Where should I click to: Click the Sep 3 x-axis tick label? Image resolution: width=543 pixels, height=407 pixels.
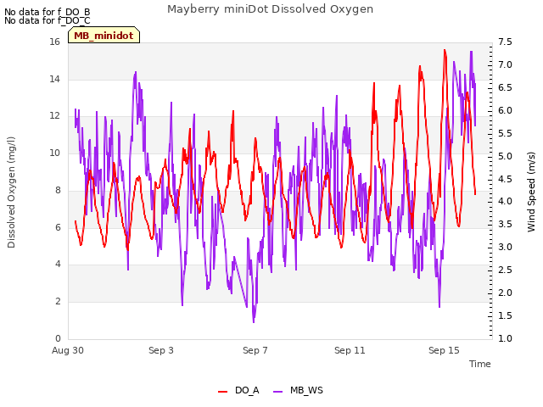(x=161, y=350)
